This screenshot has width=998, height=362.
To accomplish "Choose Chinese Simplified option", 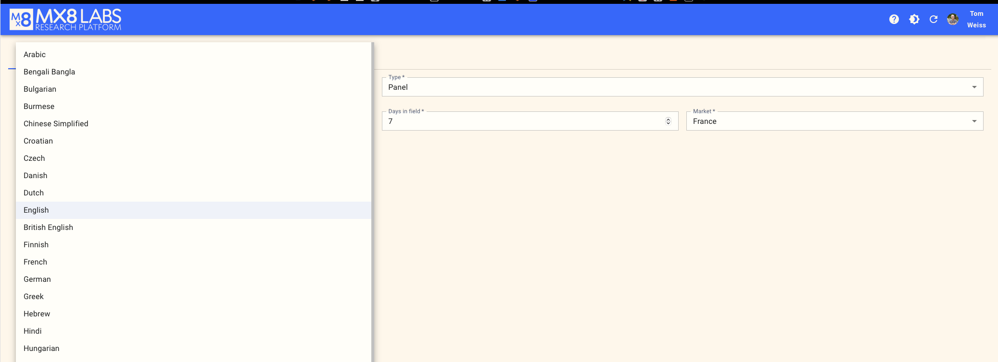I will coord(56,124).
